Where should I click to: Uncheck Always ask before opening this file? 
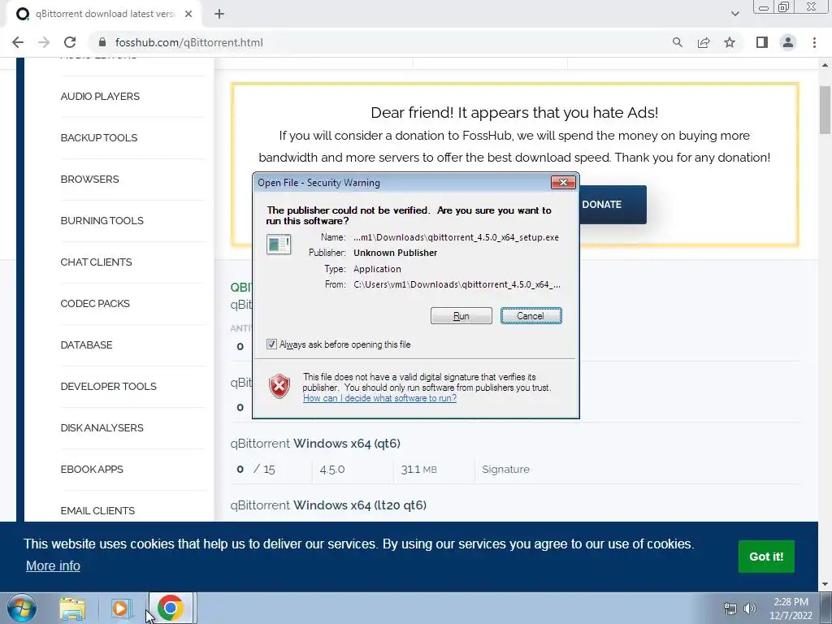pyautogui.click(x=271, y=344)
